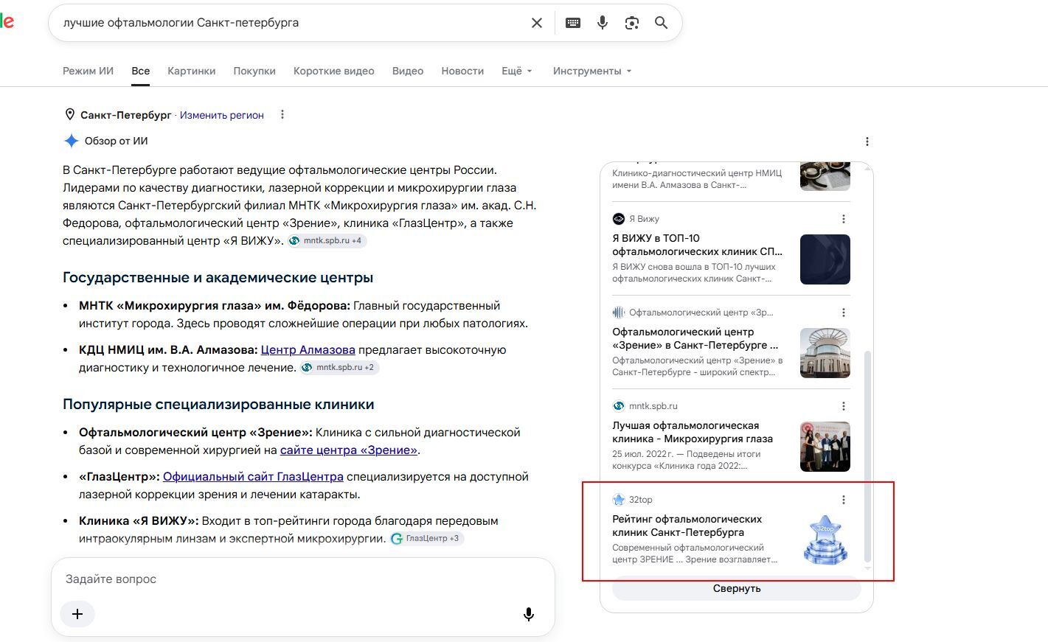Click the mntk.spb.ru +4 citation chip

pos(327,241)
